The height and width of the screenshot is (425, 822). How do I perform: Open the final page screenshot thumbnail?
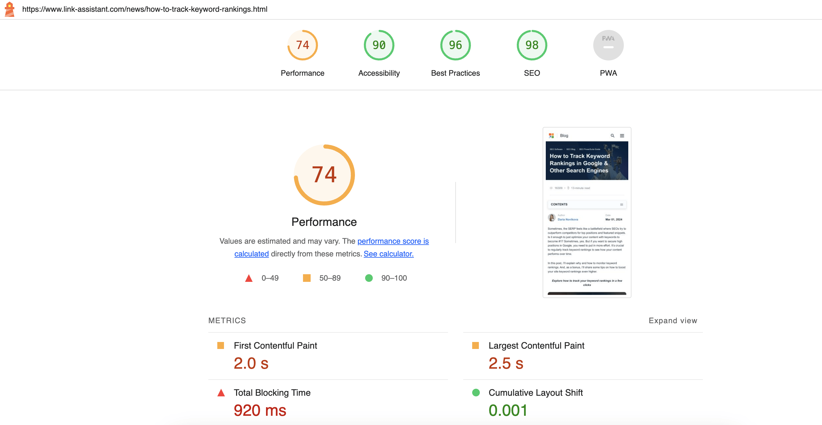[587, 212]
